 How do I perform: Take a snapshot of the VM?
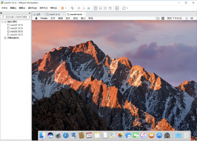[x=78, y=8]
